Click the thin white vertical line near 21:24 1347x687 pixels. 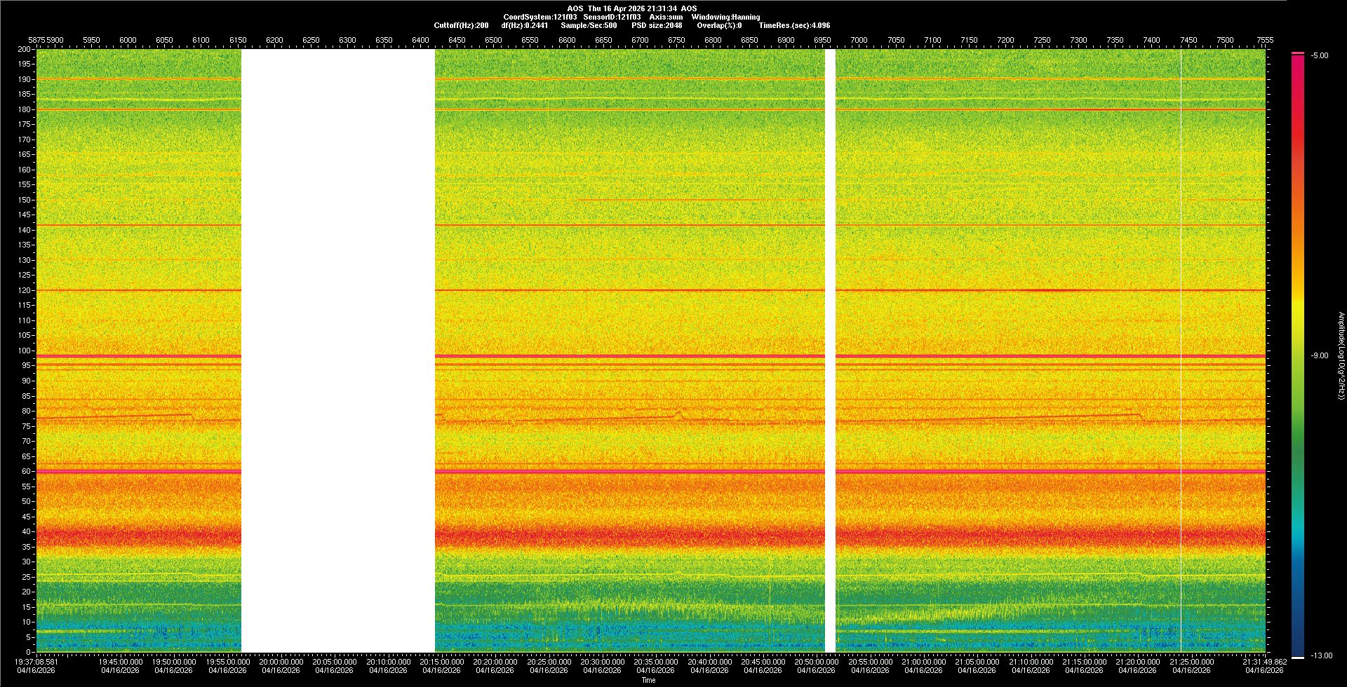[1181, 351]
